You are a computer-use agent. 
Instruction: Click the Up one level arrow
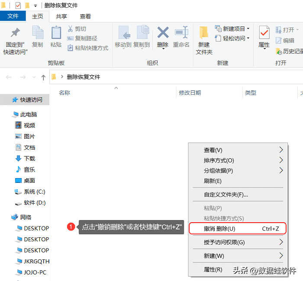coord(43,77)
